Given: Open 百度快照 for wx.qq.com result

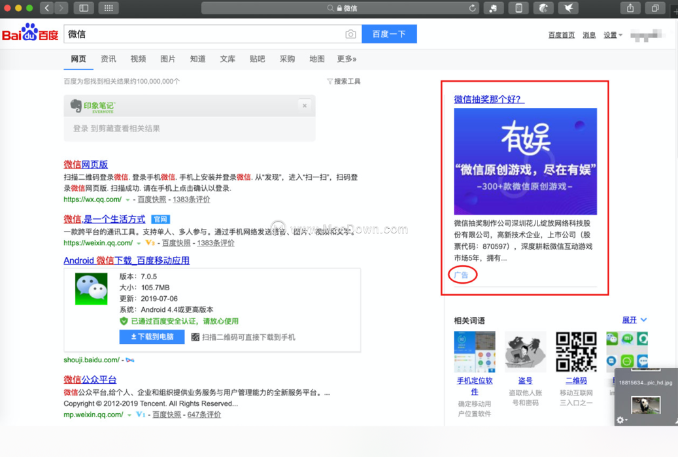Looking at the screenshot, I should (x=152, y=199).
